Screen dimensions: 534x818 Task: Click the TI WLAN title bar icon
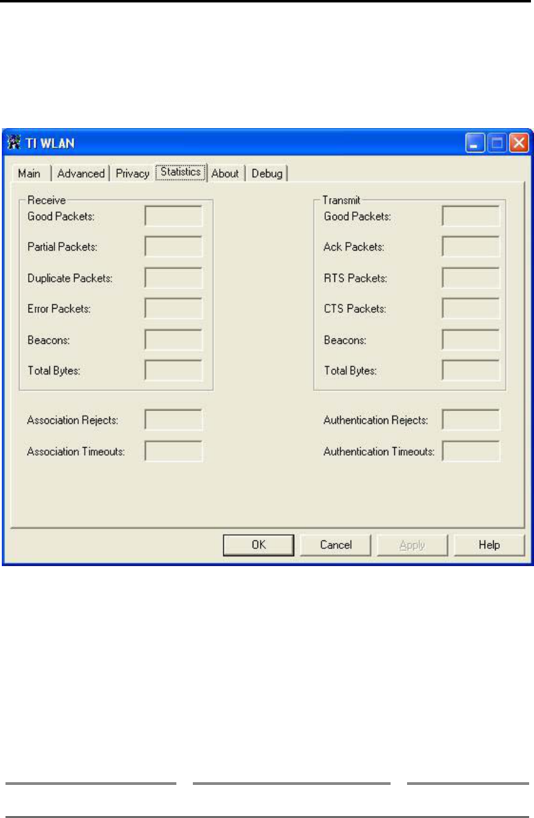click(13, 143)
